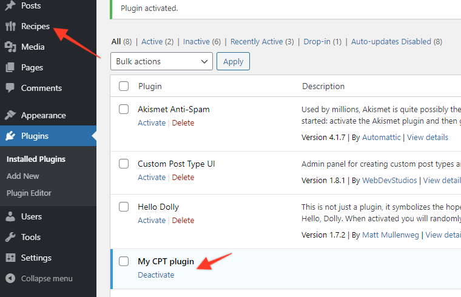461x297 pixels.
Task: Check the Custom Post Type UI checkbox
Action: pos(124,164)
